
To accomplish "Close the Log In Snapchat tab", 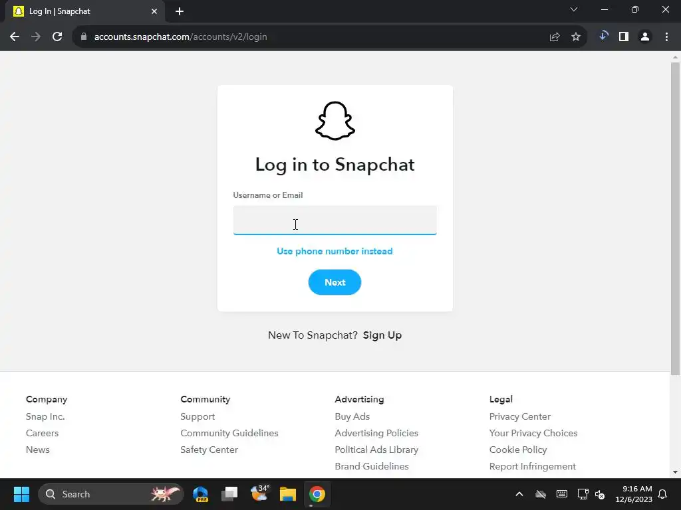I will (154, 11).
